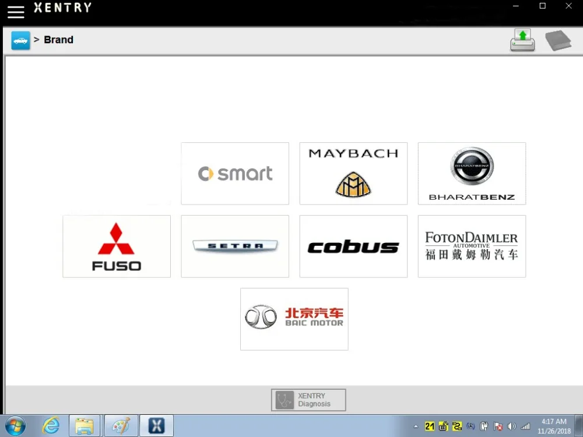Select the Maybach brand tile
583x437 pixels.
pyautogui.click(x=354, y=174)
